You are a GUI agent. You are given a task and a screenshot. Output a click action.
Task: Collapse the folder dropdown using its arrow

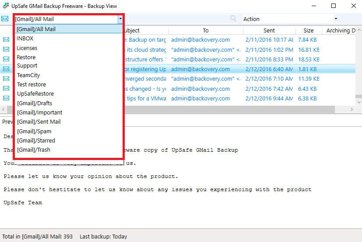pyautogui.click(x=120, y=19)
